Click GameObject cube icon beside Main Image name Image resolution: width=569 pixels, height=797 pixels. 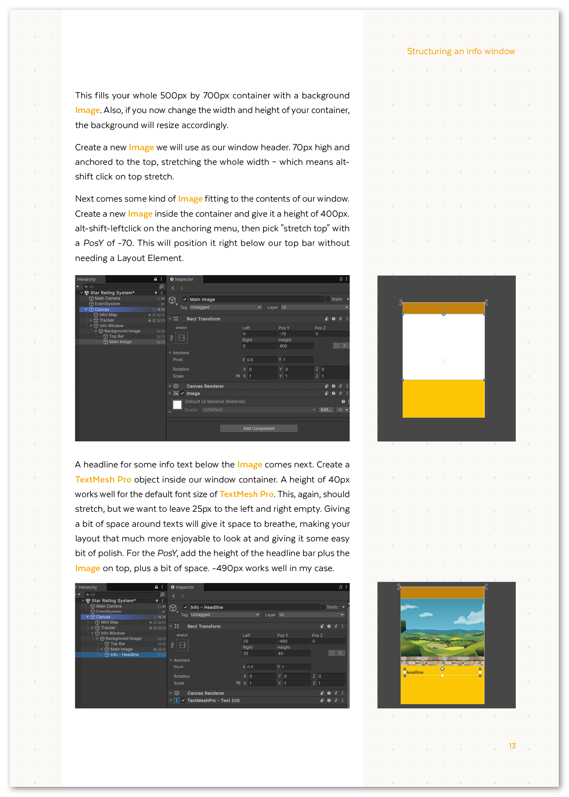[x=173, y=300]
